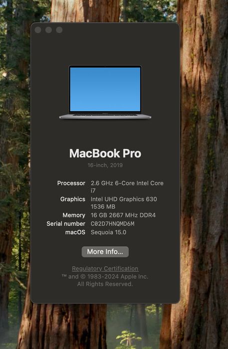228x349 pixels.
Task: Open the More Info... button
Action: 105,252
